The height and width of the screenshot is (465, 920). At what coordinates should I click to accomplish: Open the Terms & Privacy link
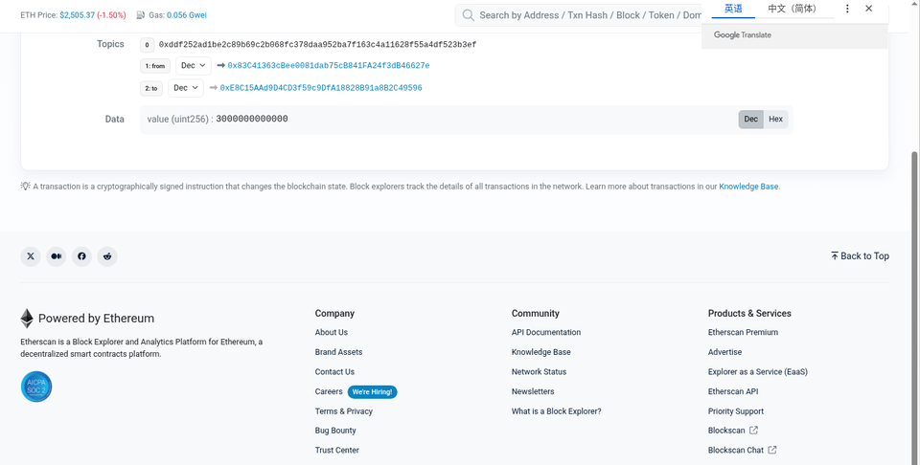(344, 411)
